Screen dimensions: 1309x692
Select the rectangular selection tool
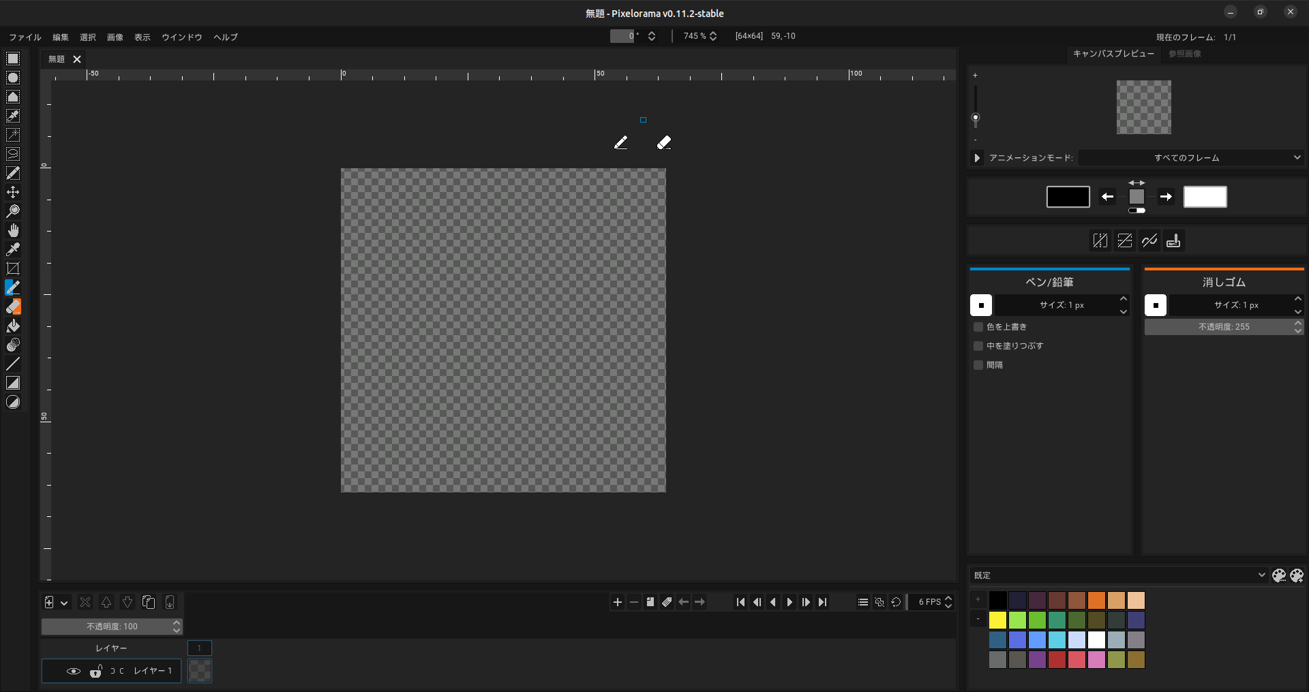14,59
